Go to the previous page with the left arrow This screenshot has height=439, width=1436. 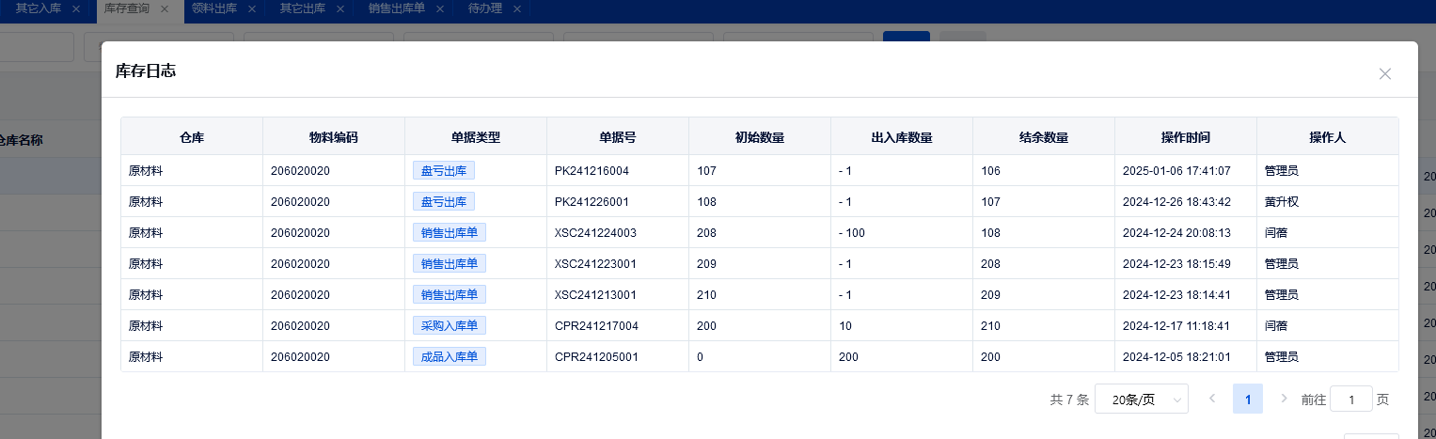point(1212,399)
